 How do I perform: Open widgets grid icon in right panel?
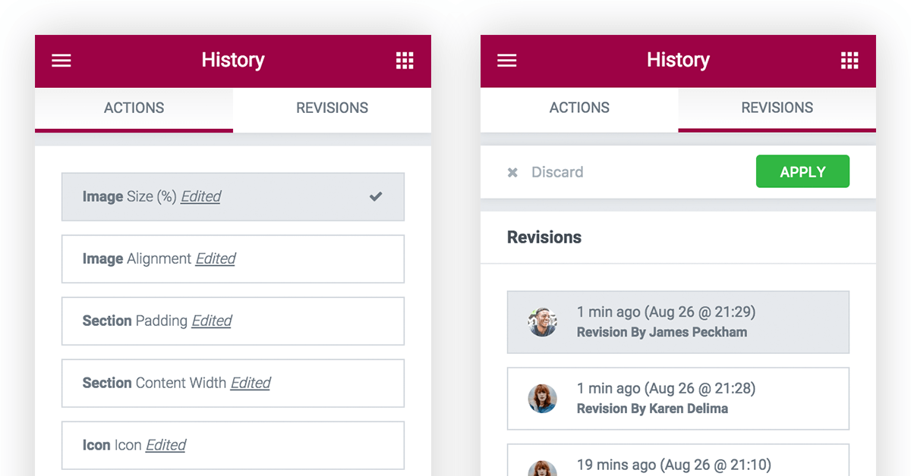coord(850,61)
